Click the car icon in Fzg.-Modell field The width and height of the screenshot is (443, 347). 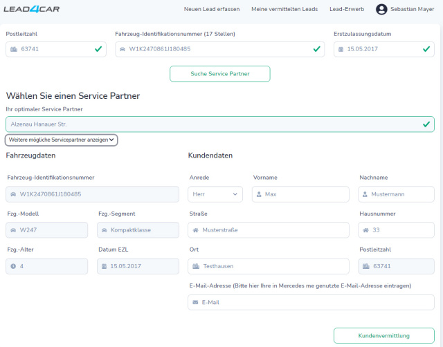pyautogui.click(x=13, y=230)
